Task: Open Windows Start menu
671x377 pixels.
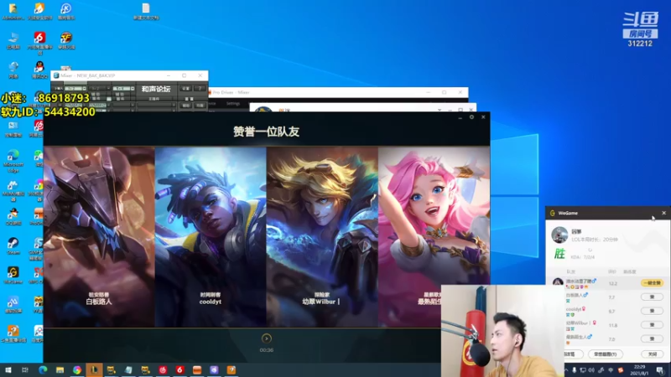Action: point(8,369)
